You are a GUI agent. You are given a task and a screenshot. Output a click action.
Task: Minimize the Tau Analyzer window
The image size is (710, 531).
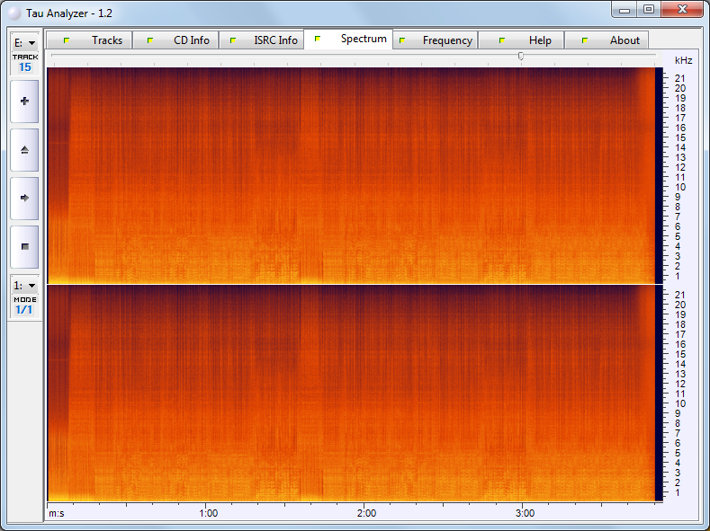tap(625, 9)
